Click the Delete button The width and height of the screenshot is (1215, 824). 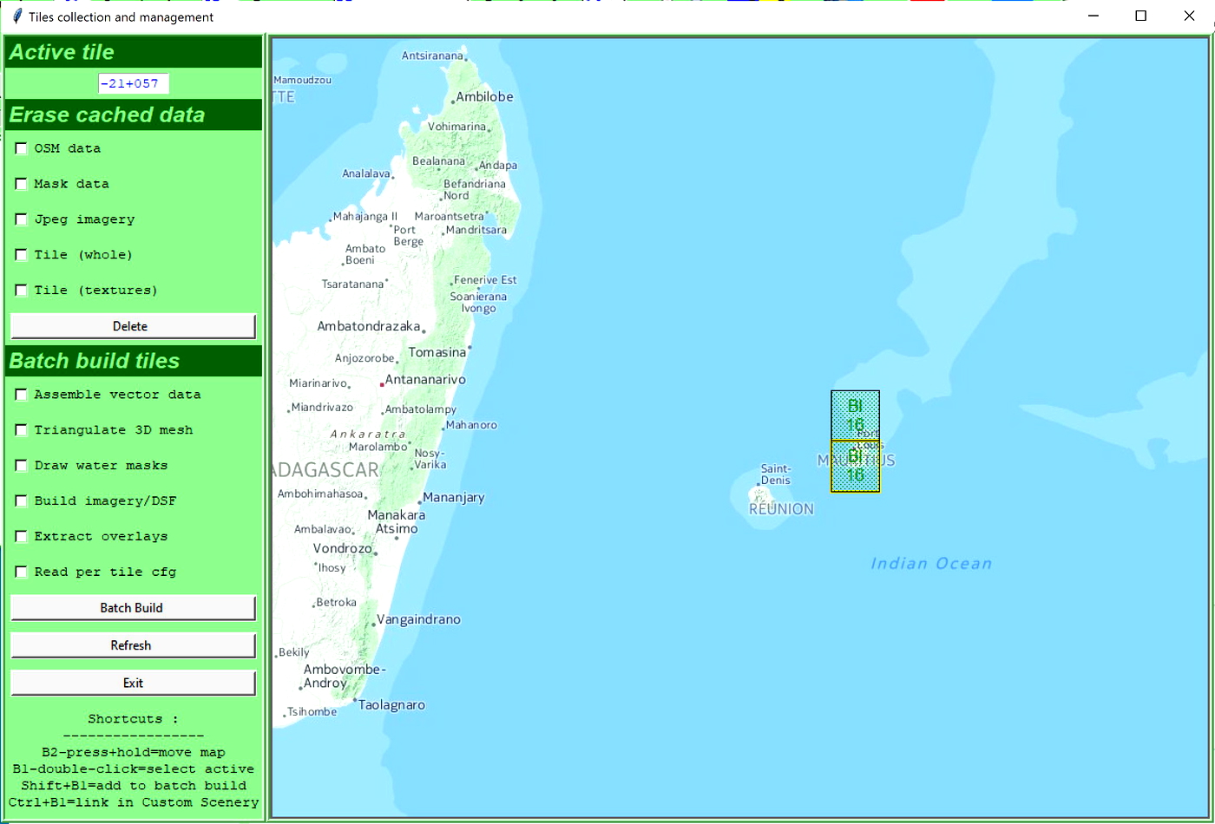[133, 326]
